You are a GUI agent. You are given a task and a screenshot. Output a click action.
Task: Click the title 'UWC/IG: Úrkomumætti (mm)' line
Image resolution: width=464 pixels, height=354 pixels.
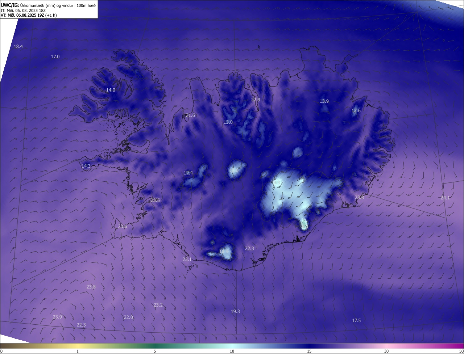[x=48, y=5]
